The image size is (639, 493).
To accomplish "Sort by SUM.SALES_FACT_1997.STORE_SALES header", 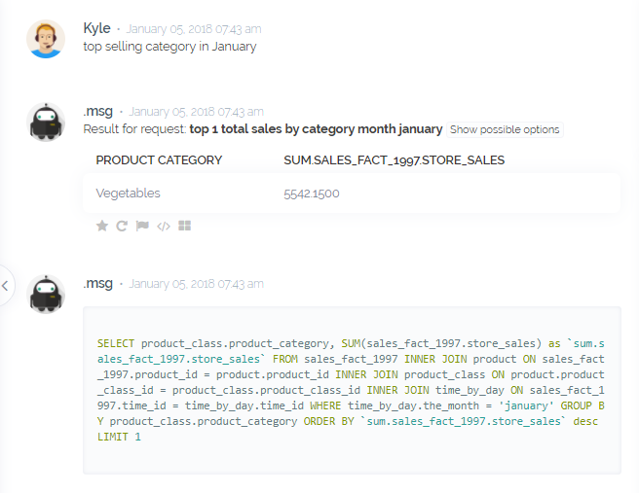I will click(394, 160).
